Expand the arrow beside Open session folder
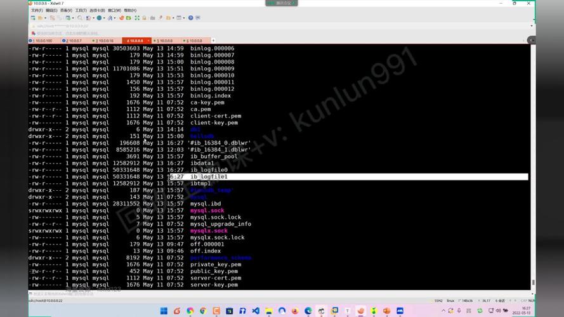Image resolution: width=564 pixels, height=317 pixels. tap(45, 18)
